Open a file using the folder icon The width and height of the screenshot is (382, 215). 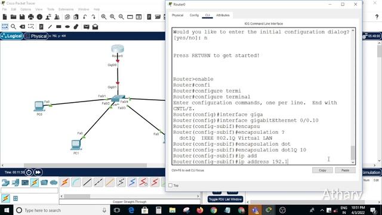click(x=13, y=17)
